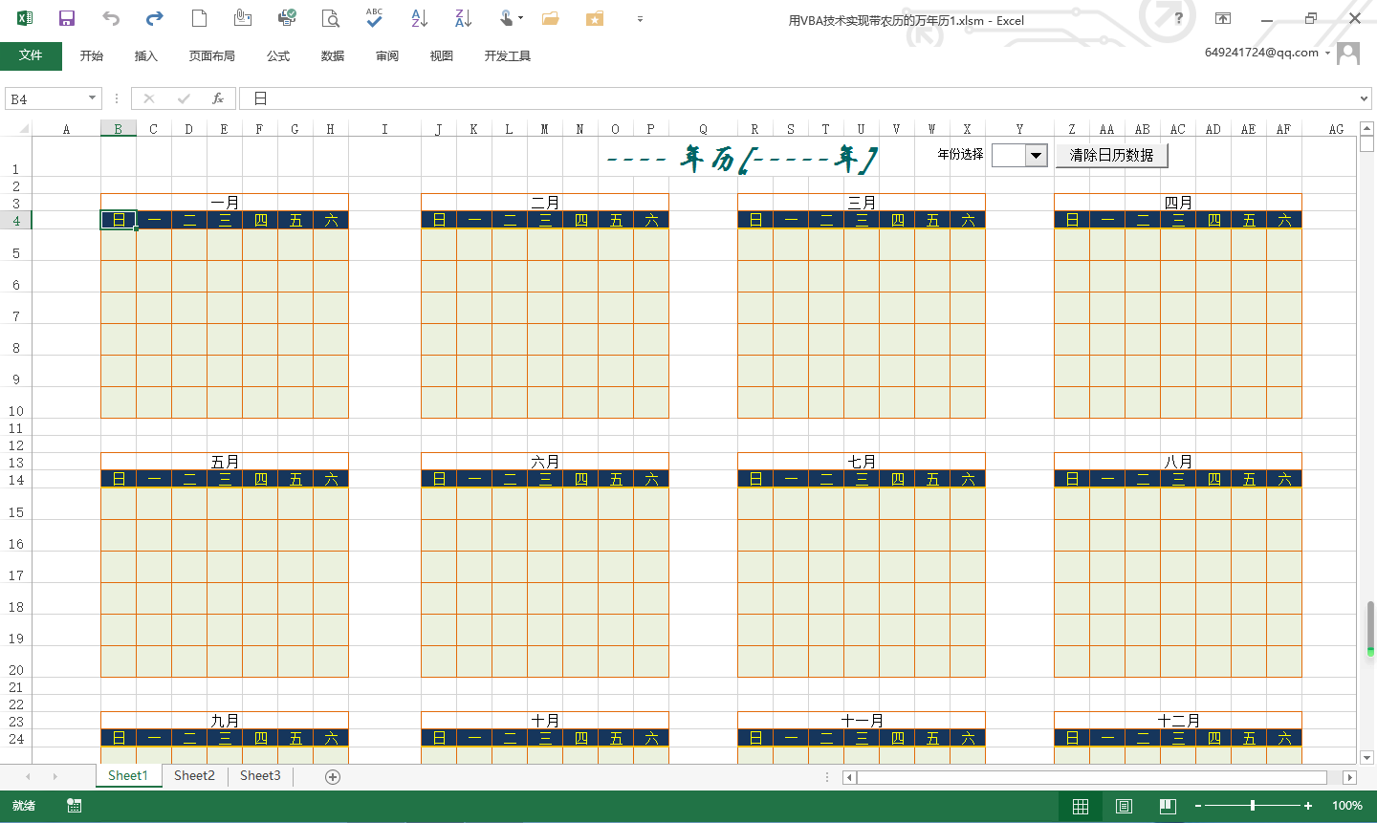This screenshot has width=1377, height=823.
Task: Sort ascending with the A-Z icon
Action: tap(419, 18)
